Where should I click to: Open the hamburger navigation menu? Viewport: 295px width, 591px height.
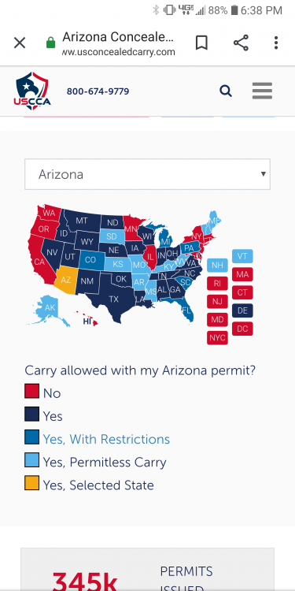coord(262,91)
